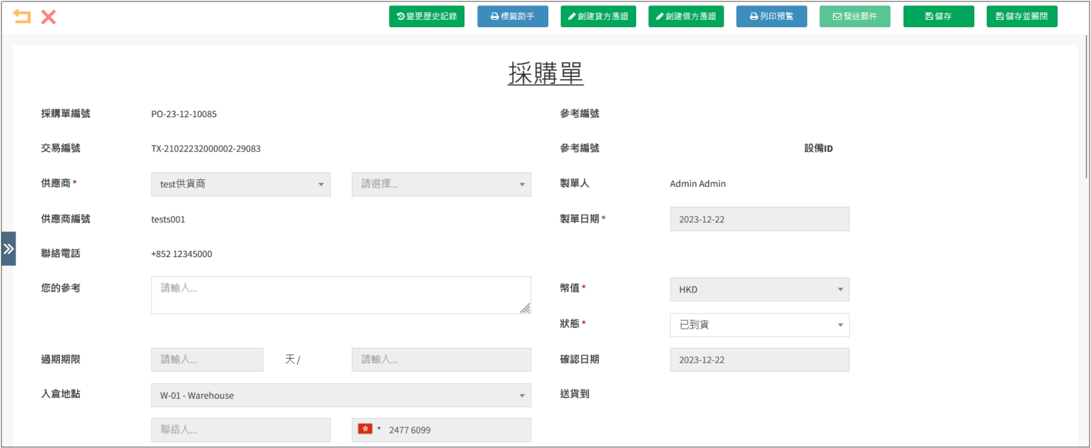Open 變更歷史記錄 change history
The width and height of the screenshot is (1091, 448).
click(426, 16)
